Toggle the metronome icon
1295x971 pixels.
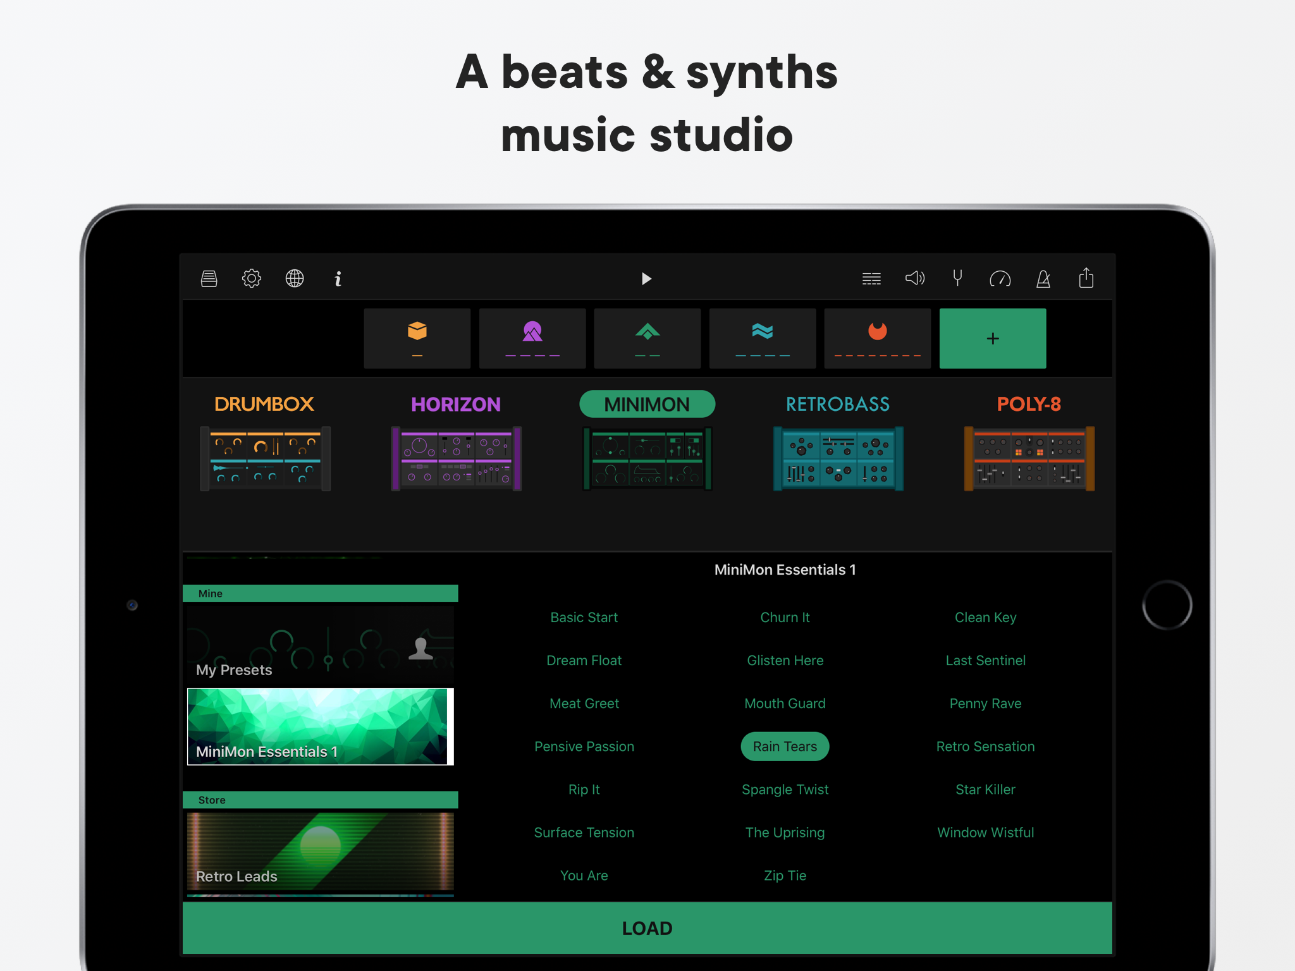(1043, 278)
